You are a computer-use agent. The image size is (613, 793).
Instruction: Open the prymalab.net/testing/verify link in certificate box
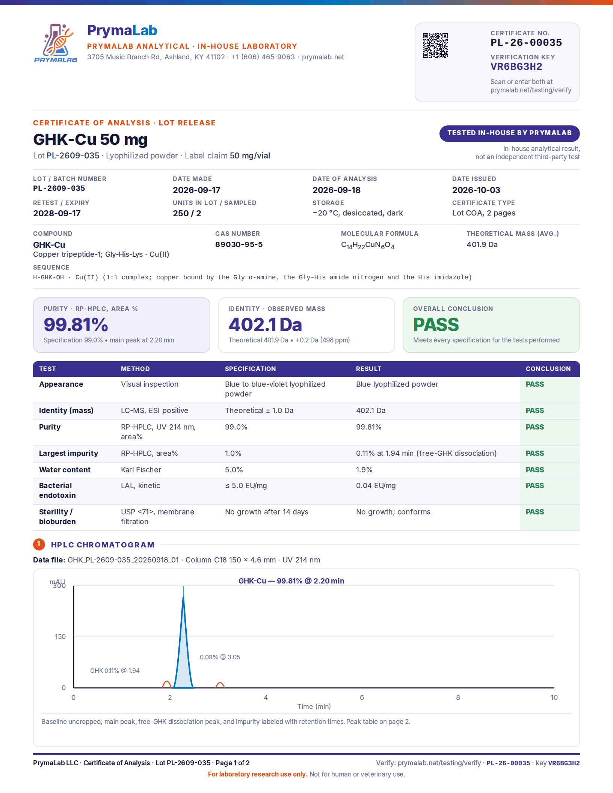click(530, 90)
